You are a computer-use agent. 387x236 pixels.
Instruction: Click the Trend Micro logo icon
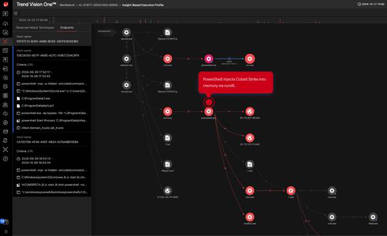coord(6,4)
